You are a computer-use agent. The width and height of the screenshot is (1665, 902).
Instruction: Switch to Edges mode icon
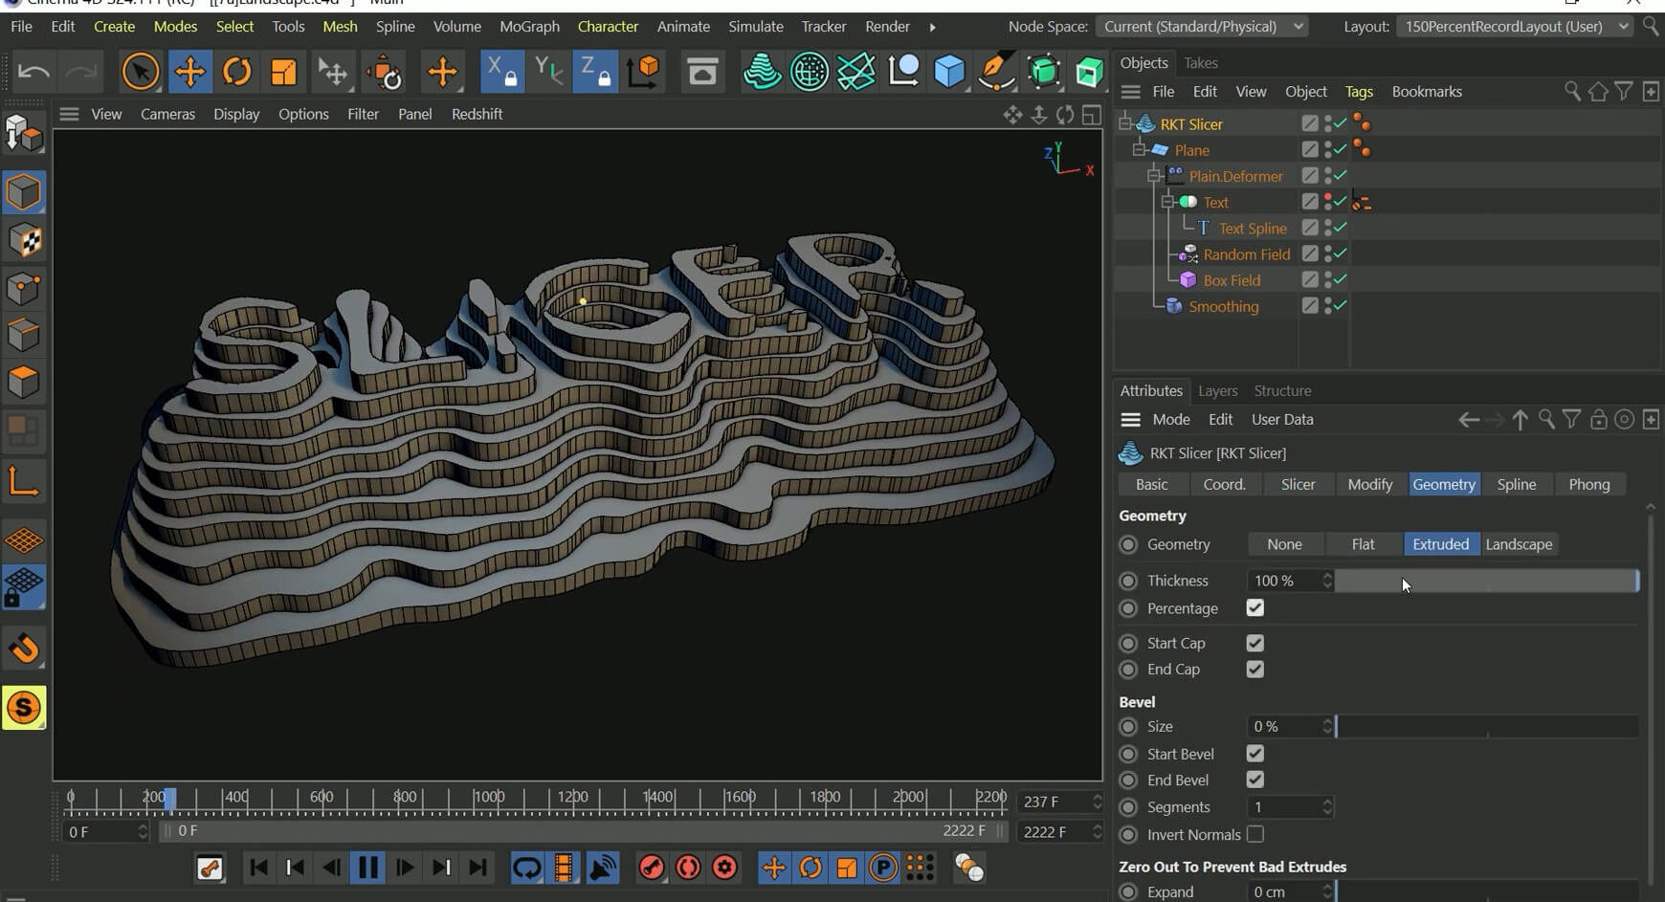pos(24,335)
